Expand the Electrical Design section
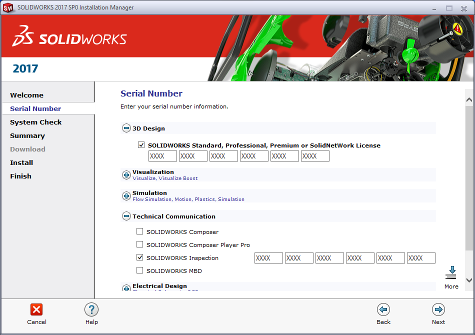Viewport: 475px width, 335px height. (126, 287)
